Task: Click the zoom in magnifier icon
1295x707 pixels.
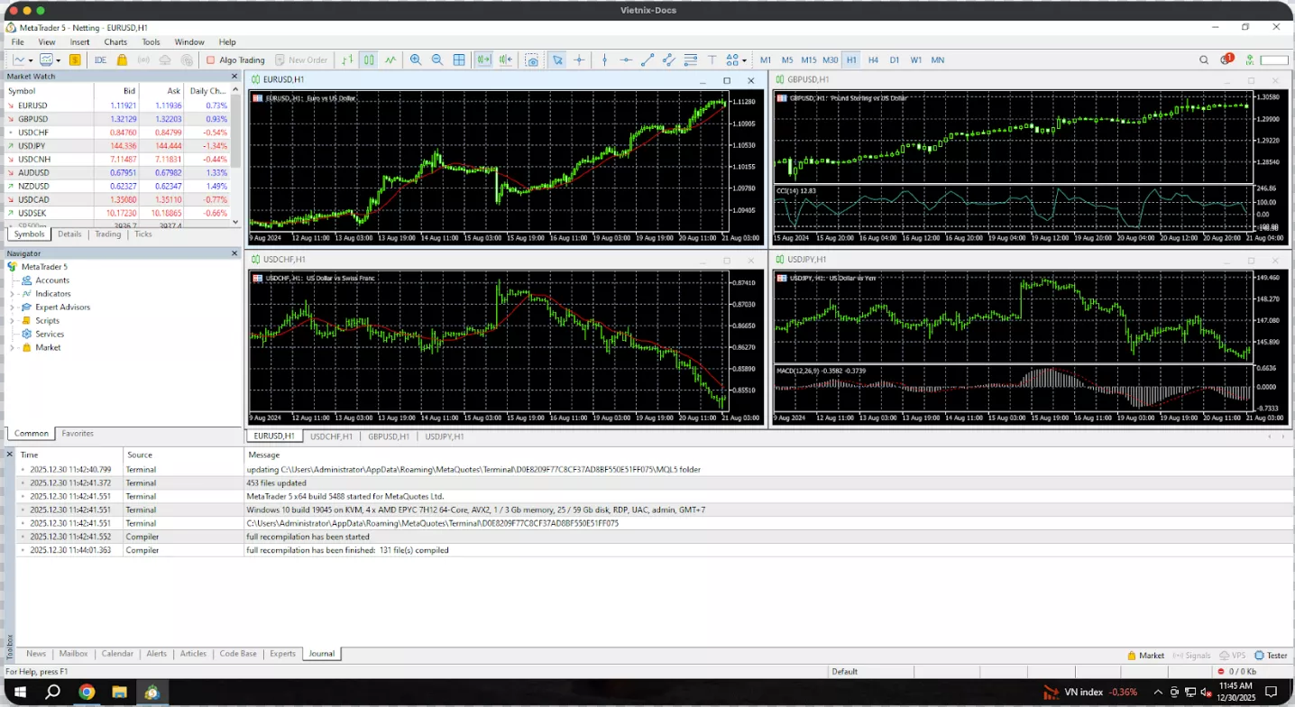Action: point(416,60)
